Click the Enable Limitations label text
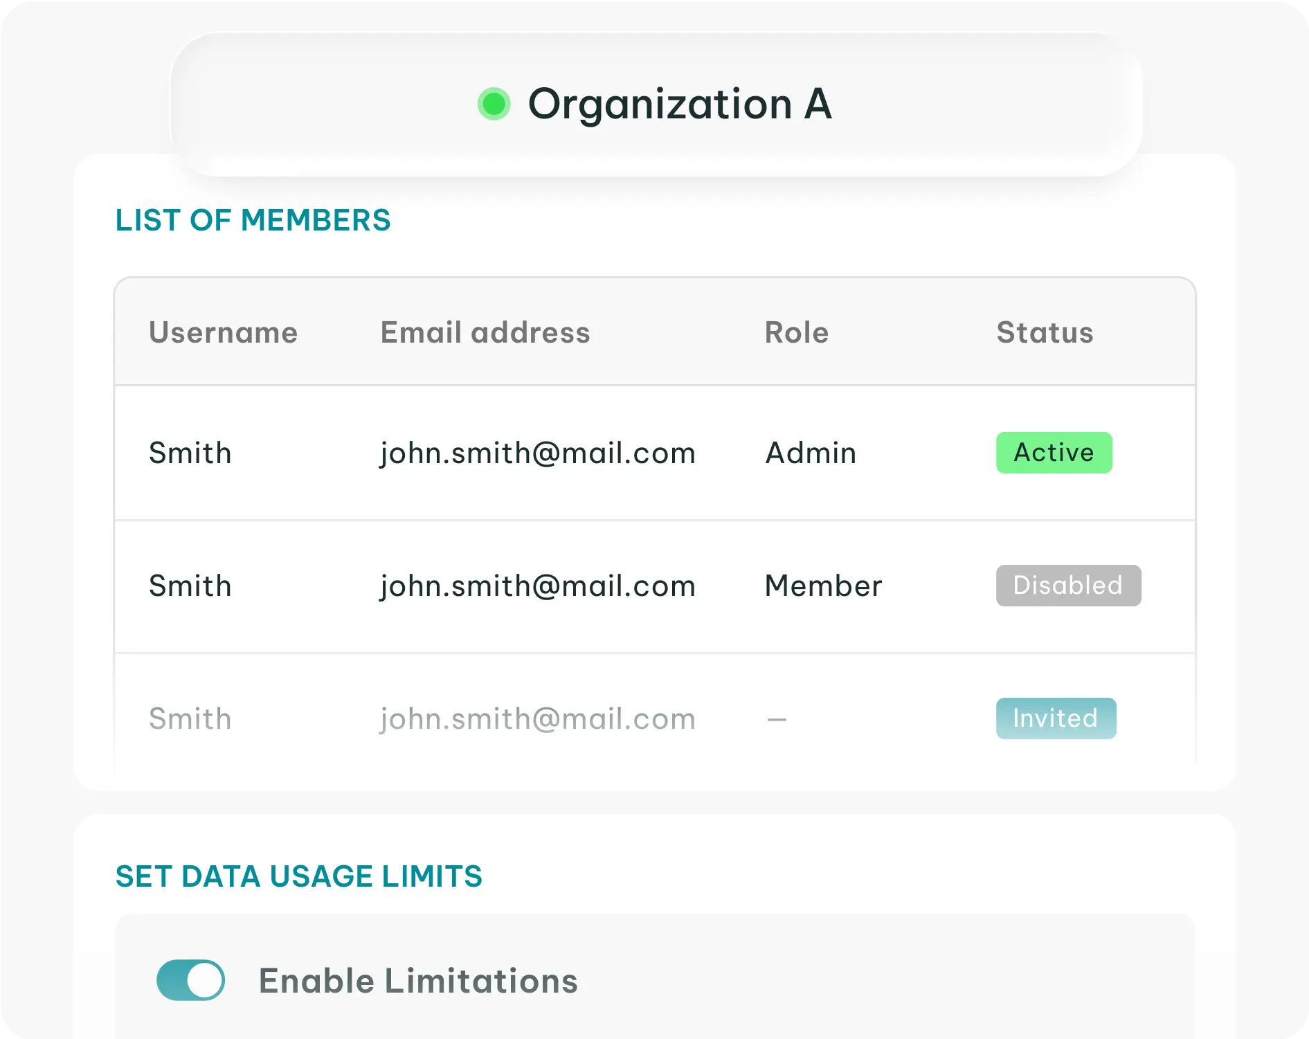 tap(418, 980)
